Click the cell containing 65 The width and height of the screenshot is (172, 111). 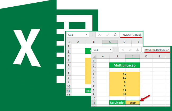125,78
